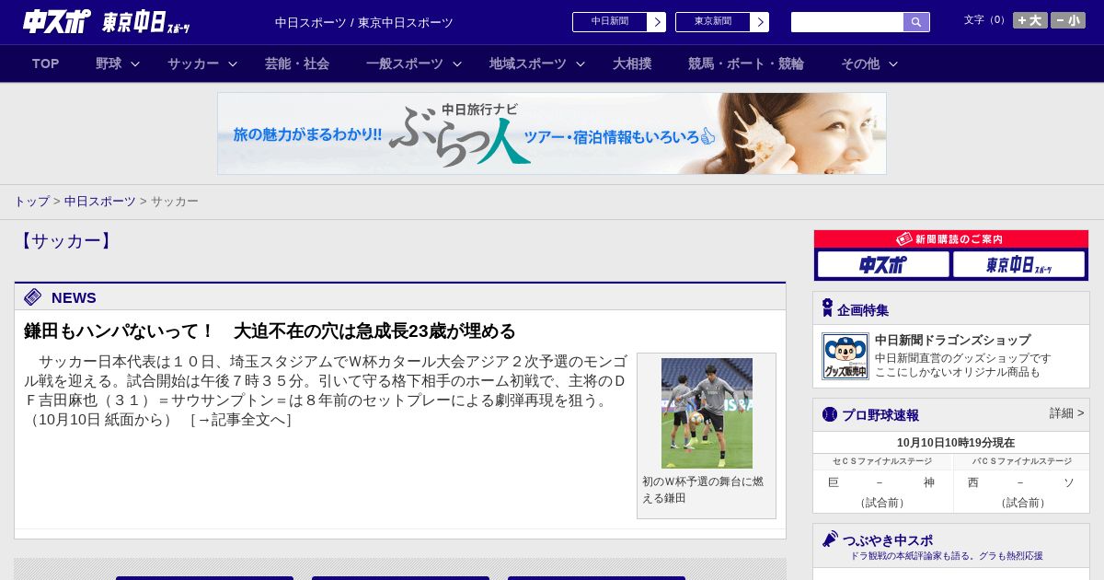Open the 東京新聞 link button

pos(712,22)
